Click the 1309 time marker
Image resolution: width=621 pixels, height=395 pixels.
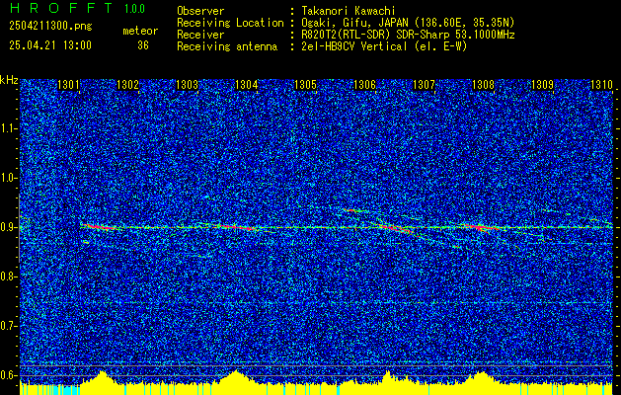pyautogui.click(x=542, y=85)
